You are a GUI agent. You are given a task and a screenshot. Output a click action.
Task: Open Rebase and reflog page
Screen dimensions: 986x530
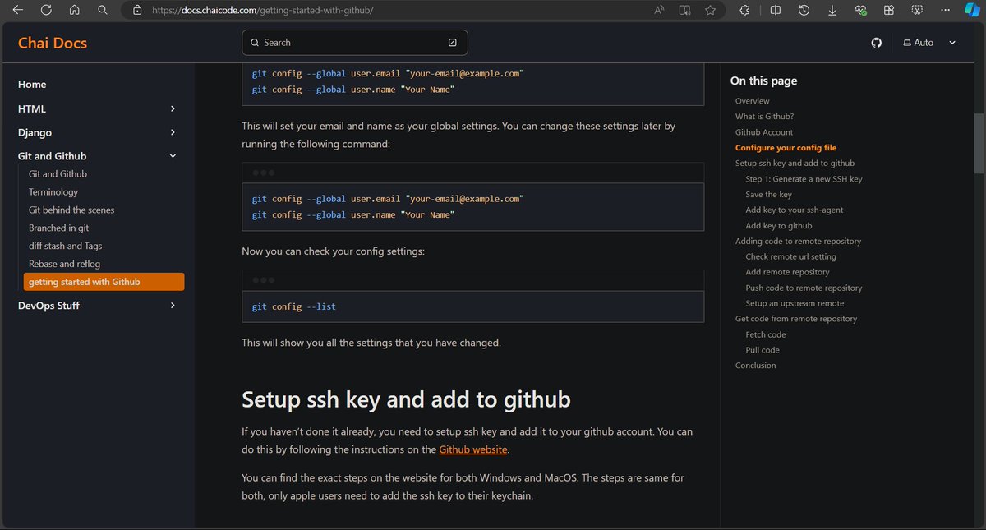point(64,265)
